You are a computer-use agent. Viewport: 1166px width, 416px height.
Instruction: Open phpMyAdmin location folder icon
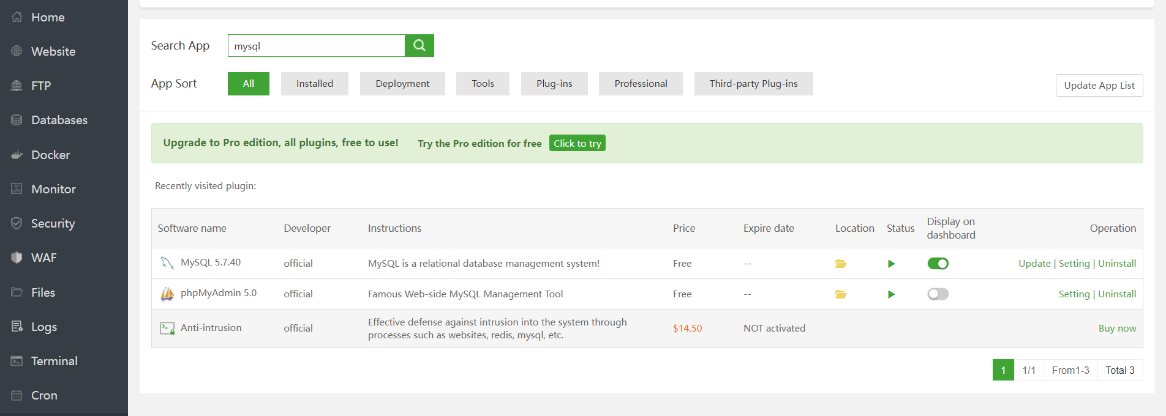(x=841, y=294)
